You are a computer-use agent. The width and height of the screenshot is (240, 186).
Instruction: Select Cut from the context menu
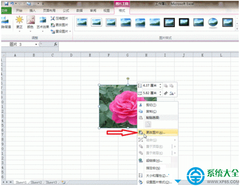pos(151,105)
